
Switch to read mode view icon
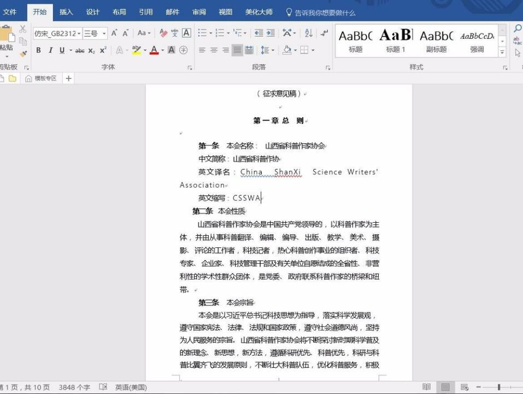pyautogui.click(x=426, y=387)
